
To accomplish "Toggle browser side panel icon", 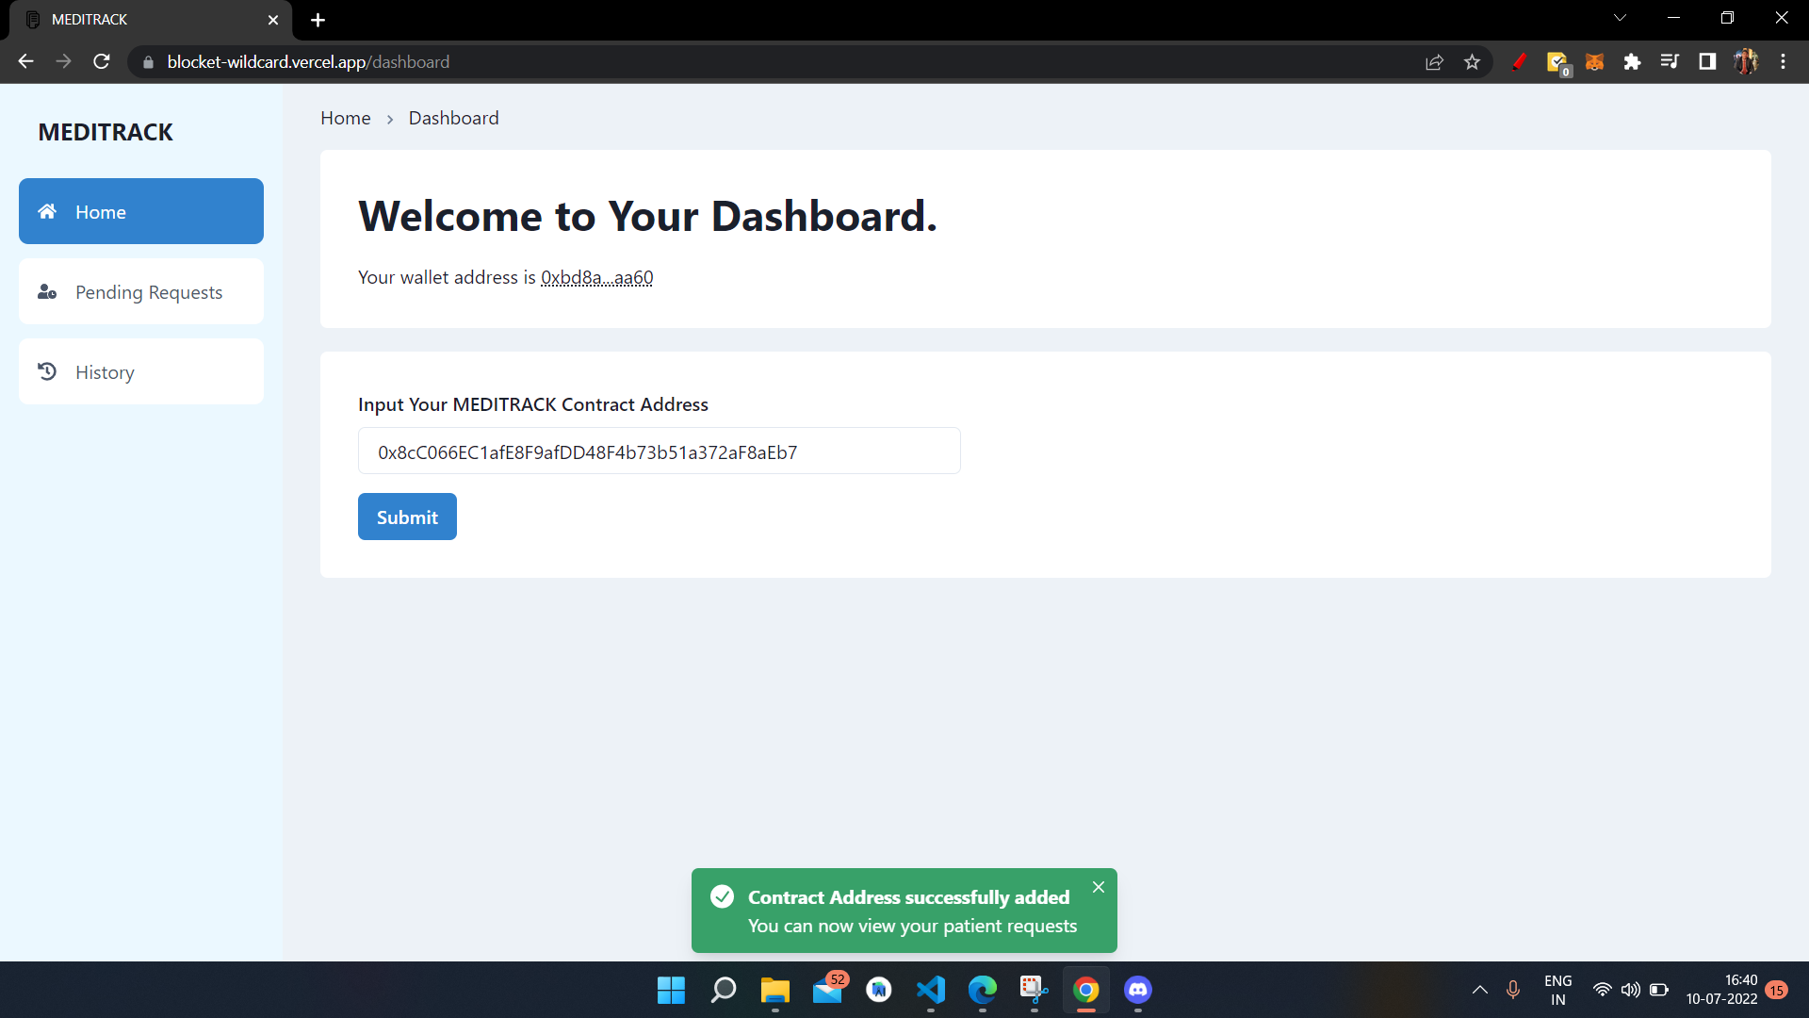I will [1706, 62].
